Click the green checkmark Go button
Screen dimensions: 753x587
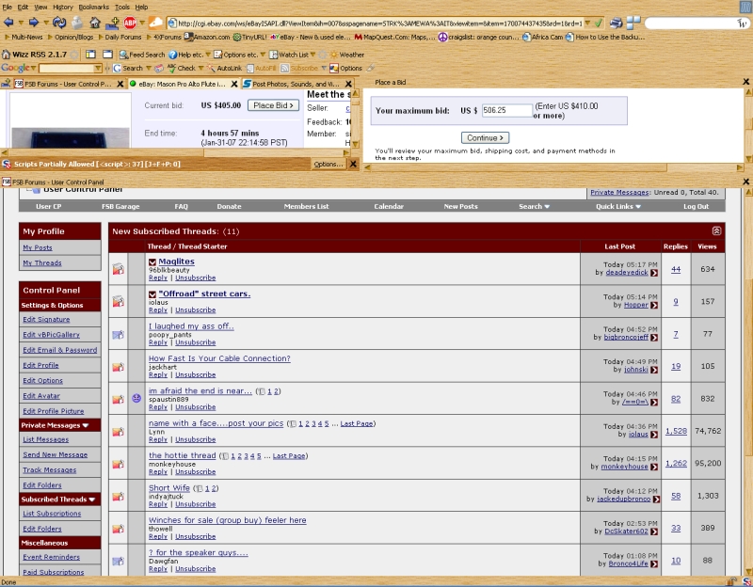599,23
